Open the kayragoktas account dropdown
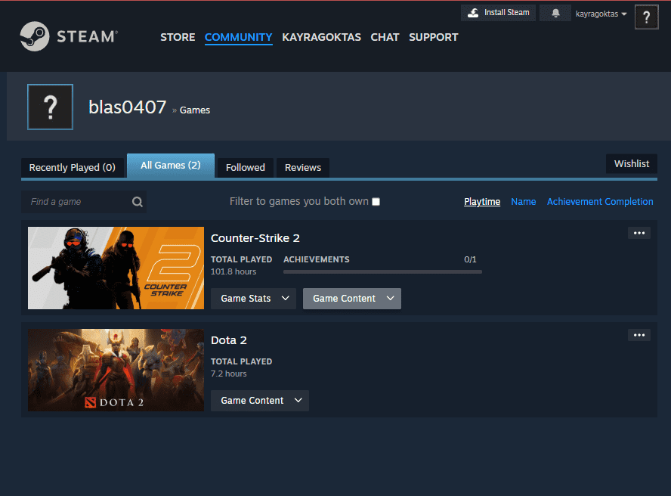Viewport: 671px width, 496px height. [x=601, y=14]
